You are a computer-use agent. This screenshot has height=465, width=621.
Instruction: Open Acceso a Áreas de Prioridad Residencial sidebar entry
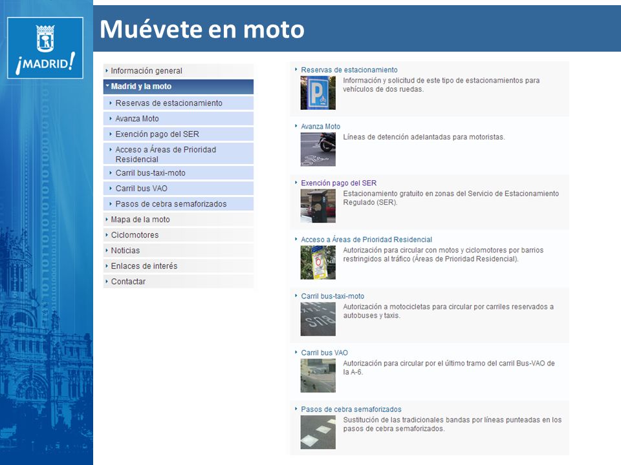pyautogui.click(x=179, y=154)
